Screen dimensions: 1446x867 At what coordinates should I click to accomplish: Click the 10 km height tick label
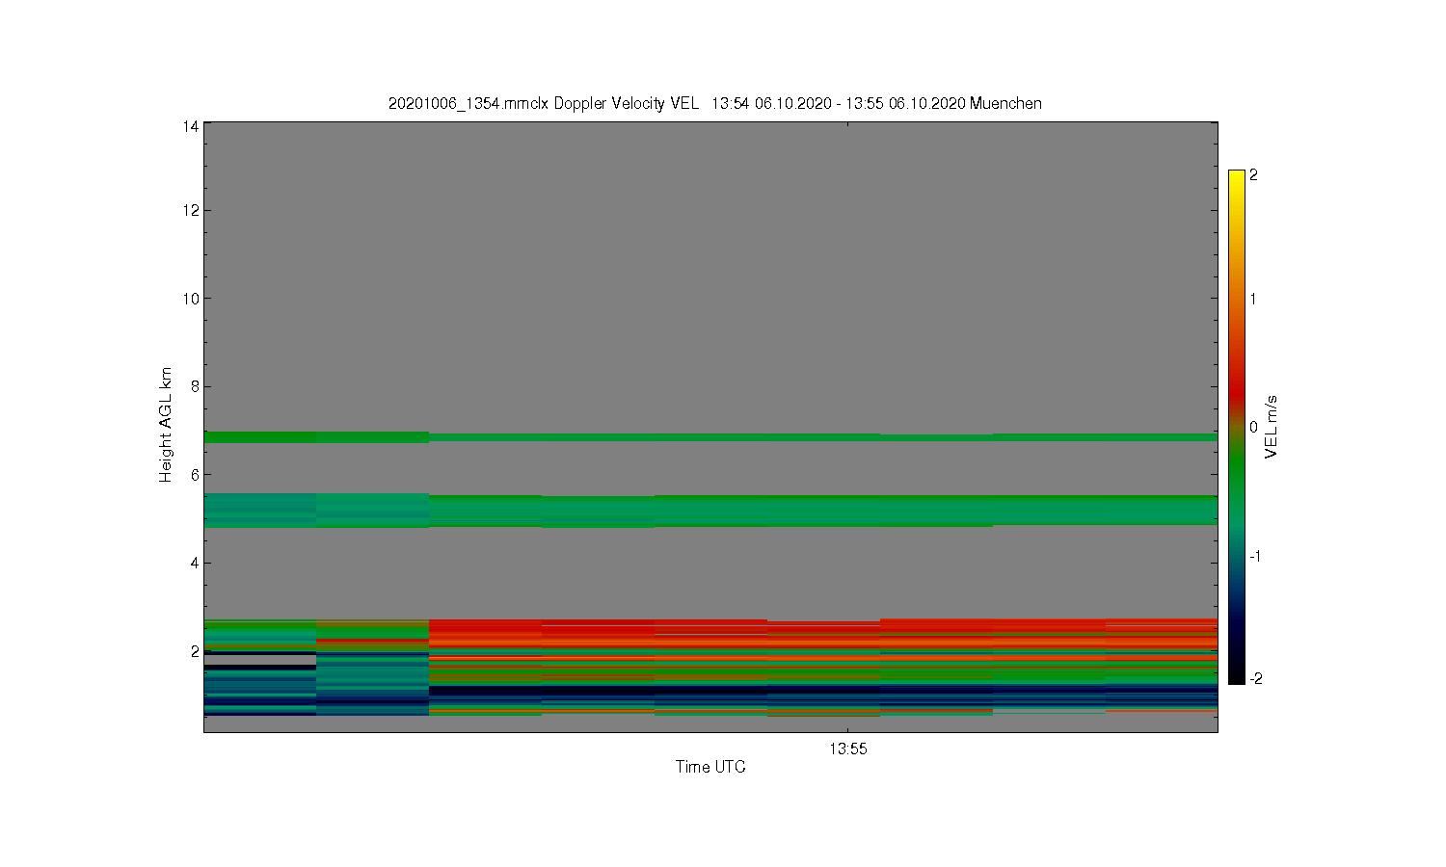coord(191,299)
